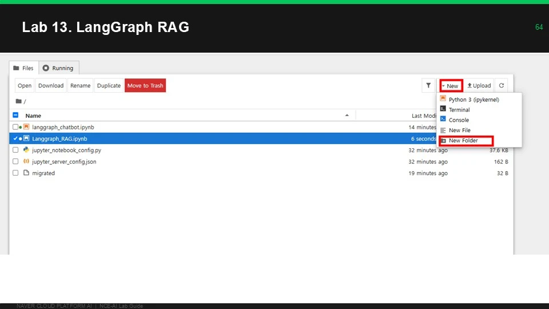The image size is (549, 309).
Task: Switch to the Files tab
Action: coord(23,68)
